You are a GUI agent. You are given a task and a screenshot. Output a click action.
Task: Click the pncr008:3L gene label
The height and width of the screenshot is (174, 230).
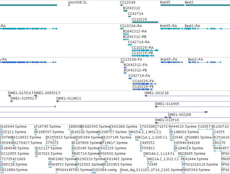tap(78, 2)
